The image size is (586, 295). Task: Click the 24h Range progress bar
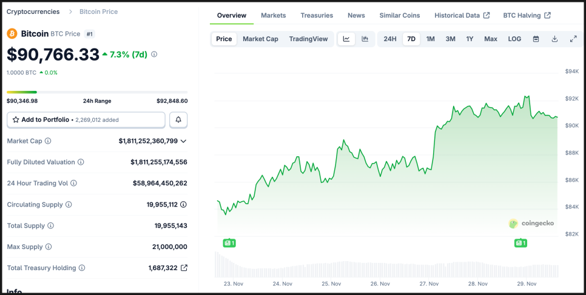tap(97, 92)
